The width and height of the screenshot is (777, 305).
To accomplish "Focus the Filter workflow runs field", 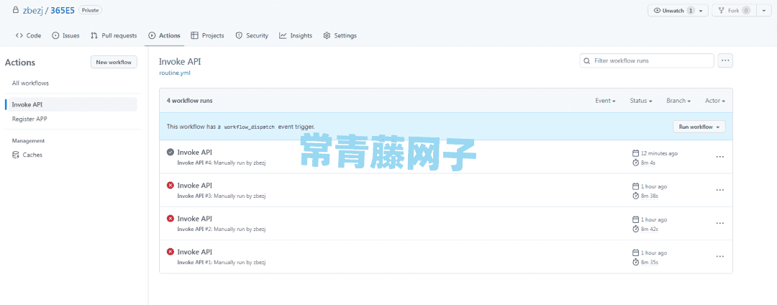I will click(x=647, y=61).
